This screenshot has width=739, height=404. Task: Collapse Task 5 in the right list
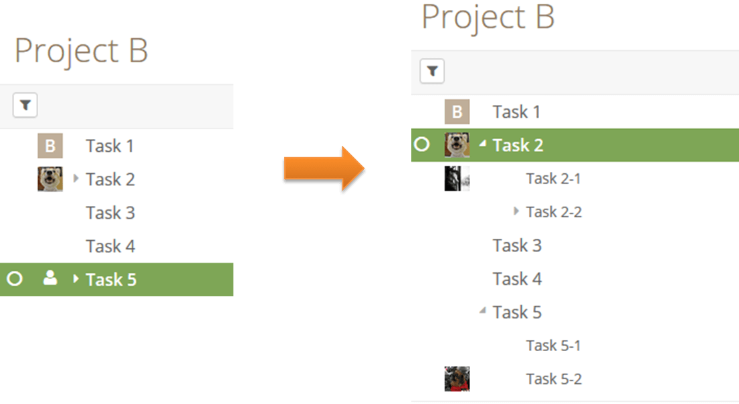pyautogui.click(x=483, y=310)
